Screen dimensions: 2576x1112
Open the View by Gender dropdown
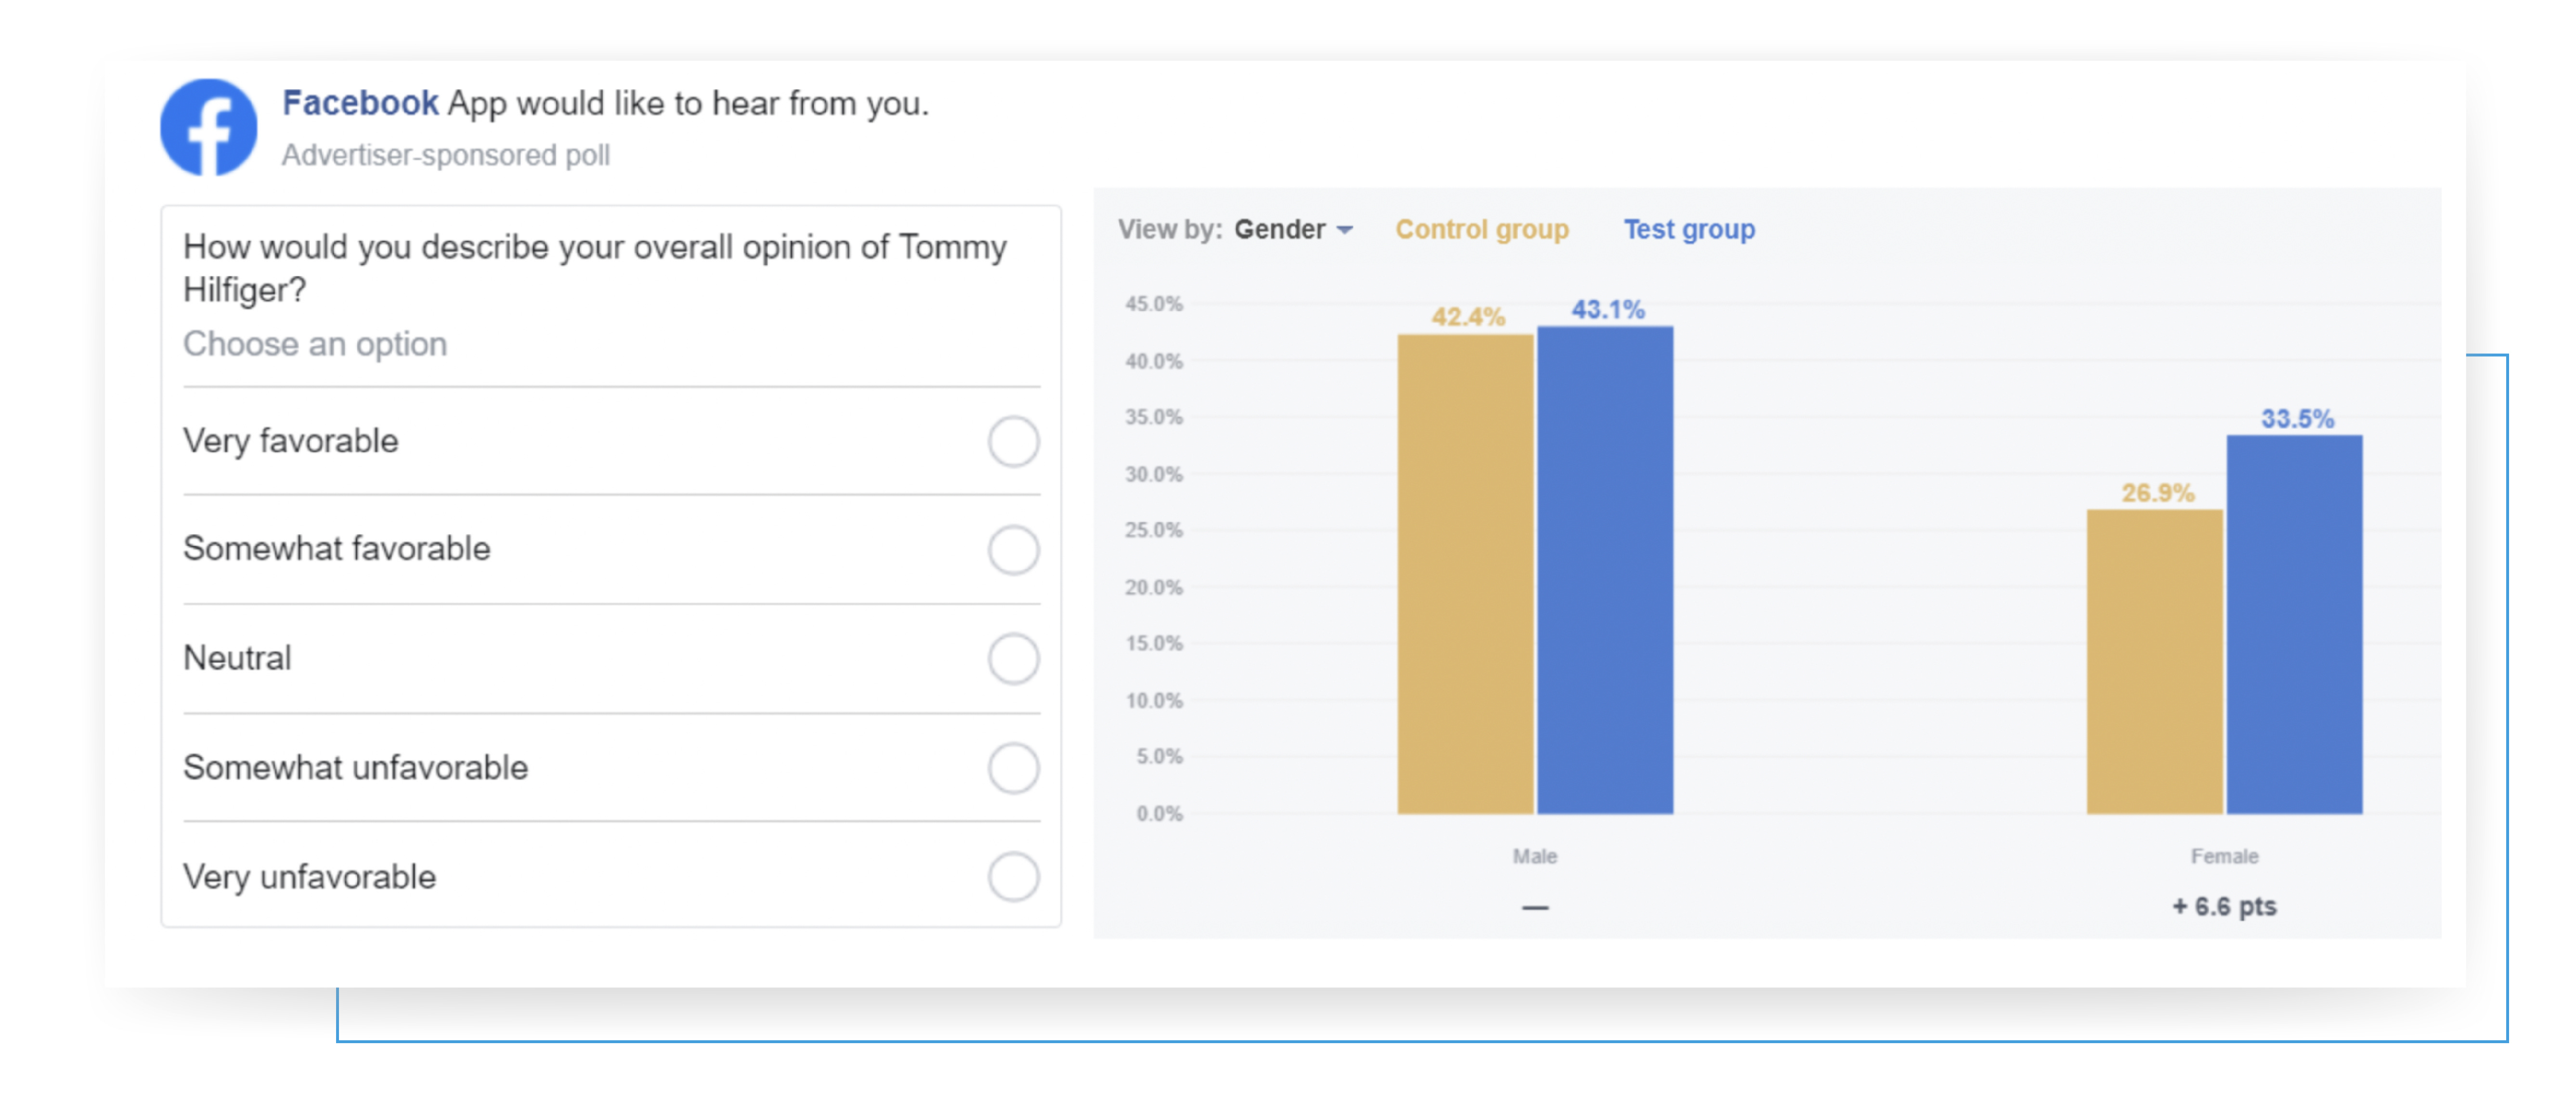[x=1293, y=230]
